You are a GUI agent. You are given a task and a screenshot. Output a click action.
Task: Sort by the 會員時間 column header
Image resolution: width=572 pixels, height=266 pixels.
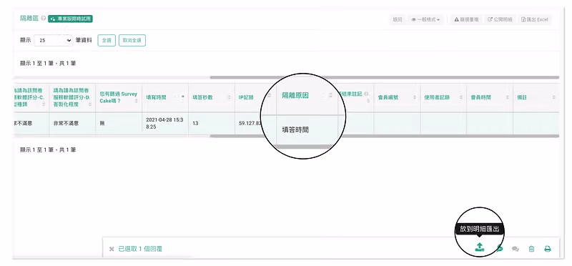pos(490,97)
